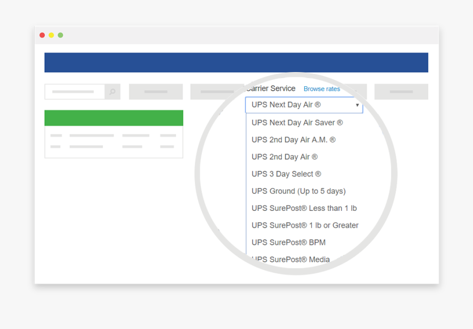Image resolution: width=473 pixels, height=329 pixels.
Task: Select UPS Ground (Up to 5 days)
Action: tap(299, 191)
